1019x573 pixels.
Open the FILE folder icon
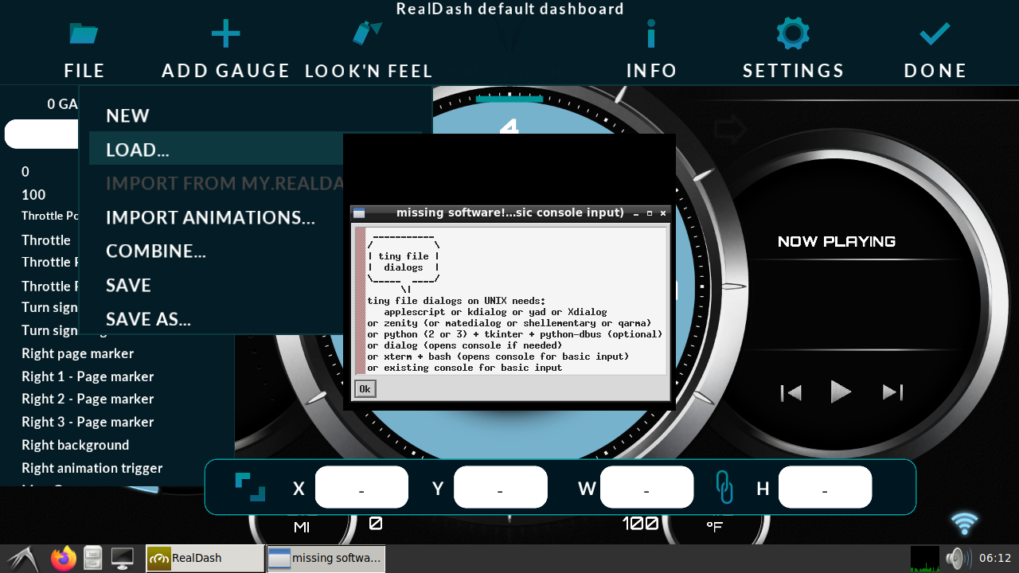click(x=84, y=34)
